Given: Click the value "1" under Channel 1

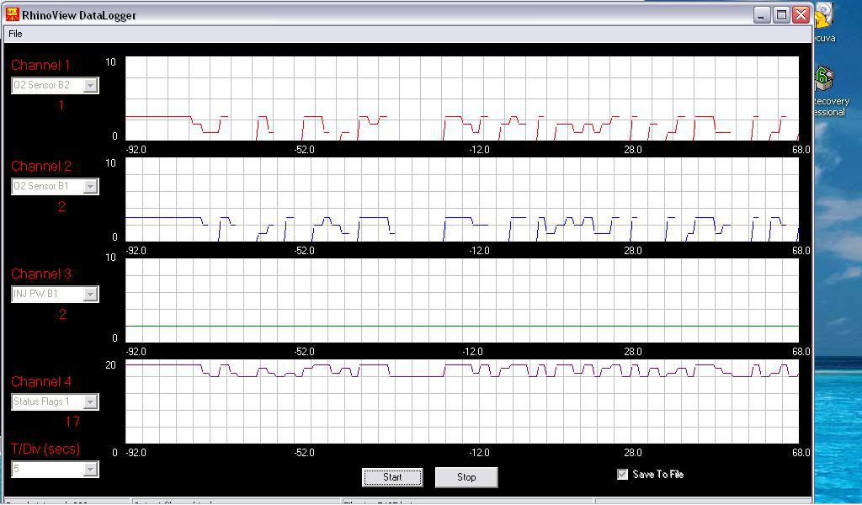Looking at the screenshot, I should 61,105.
